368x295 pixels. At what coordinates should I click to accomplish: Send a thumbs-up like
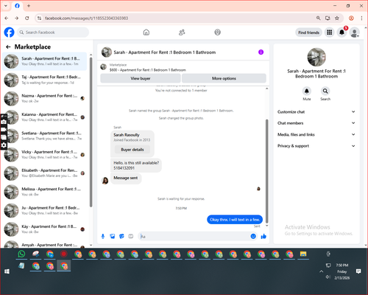[263, 236]
